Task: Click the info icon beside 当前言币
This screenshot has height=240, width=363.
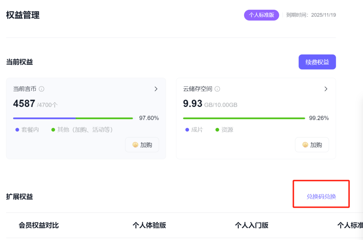Action: click(x=42, y=89)
